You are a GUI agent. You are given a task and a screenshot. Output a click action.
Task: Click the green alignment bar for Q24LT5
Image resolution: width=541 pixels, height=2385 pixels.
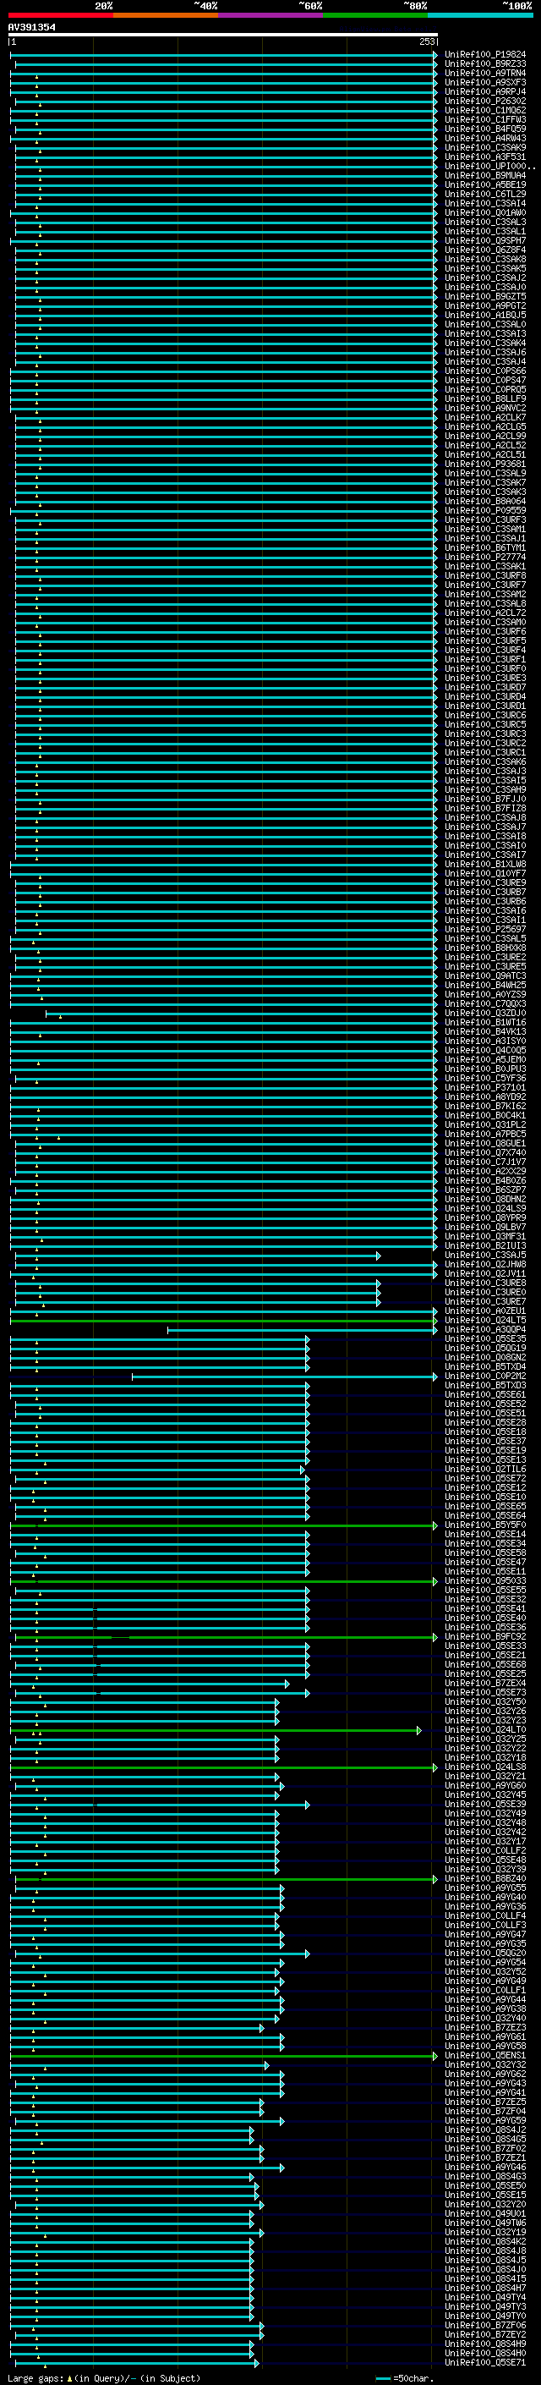point(222,1322)
